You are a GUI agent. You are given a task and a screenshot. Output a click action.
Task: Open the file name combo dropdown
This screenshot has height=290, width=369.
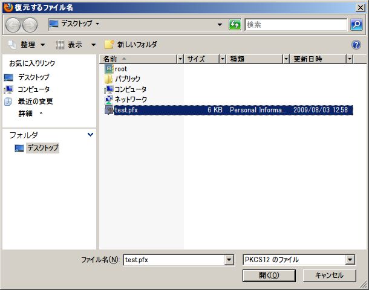coord(229,260)
